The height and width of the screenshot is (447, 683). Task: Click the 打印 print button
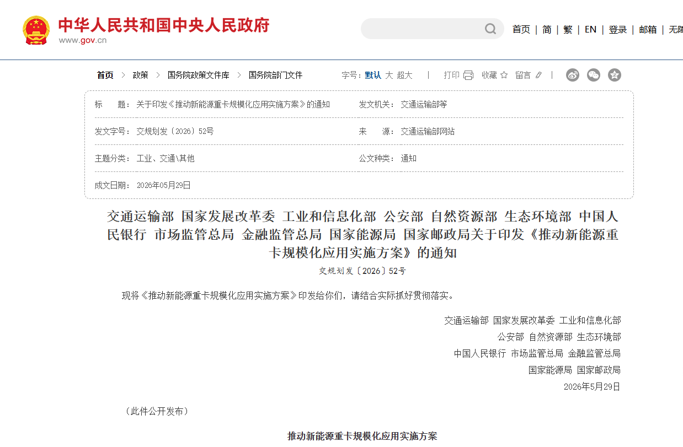coord(452,75)
